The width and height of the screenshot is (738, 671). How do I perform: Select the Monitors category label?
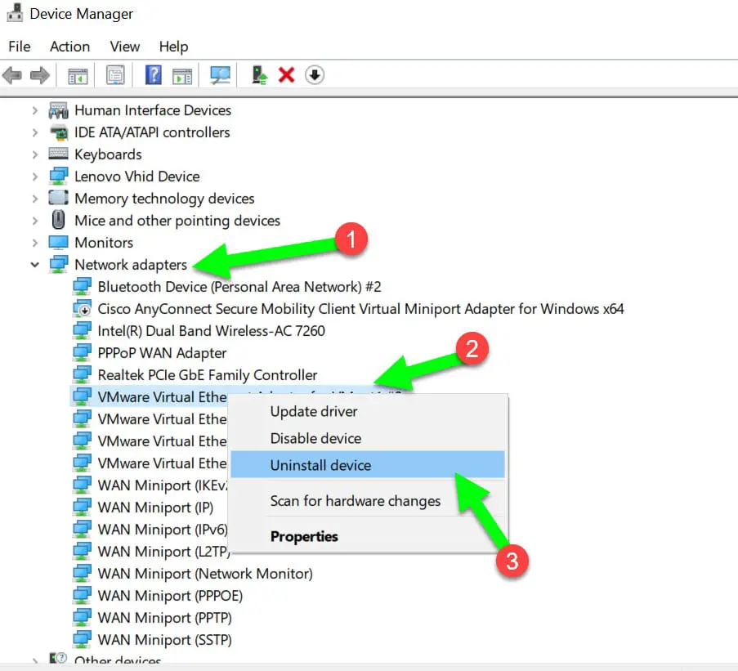(104, 243)
